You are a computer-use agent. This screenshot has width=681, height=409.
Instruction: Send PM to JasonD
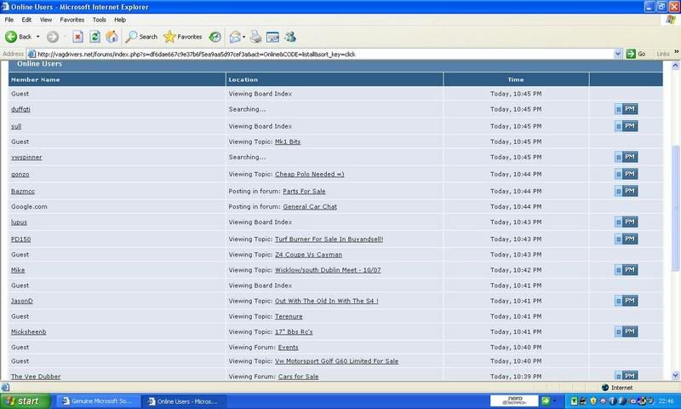coord(626,301)
